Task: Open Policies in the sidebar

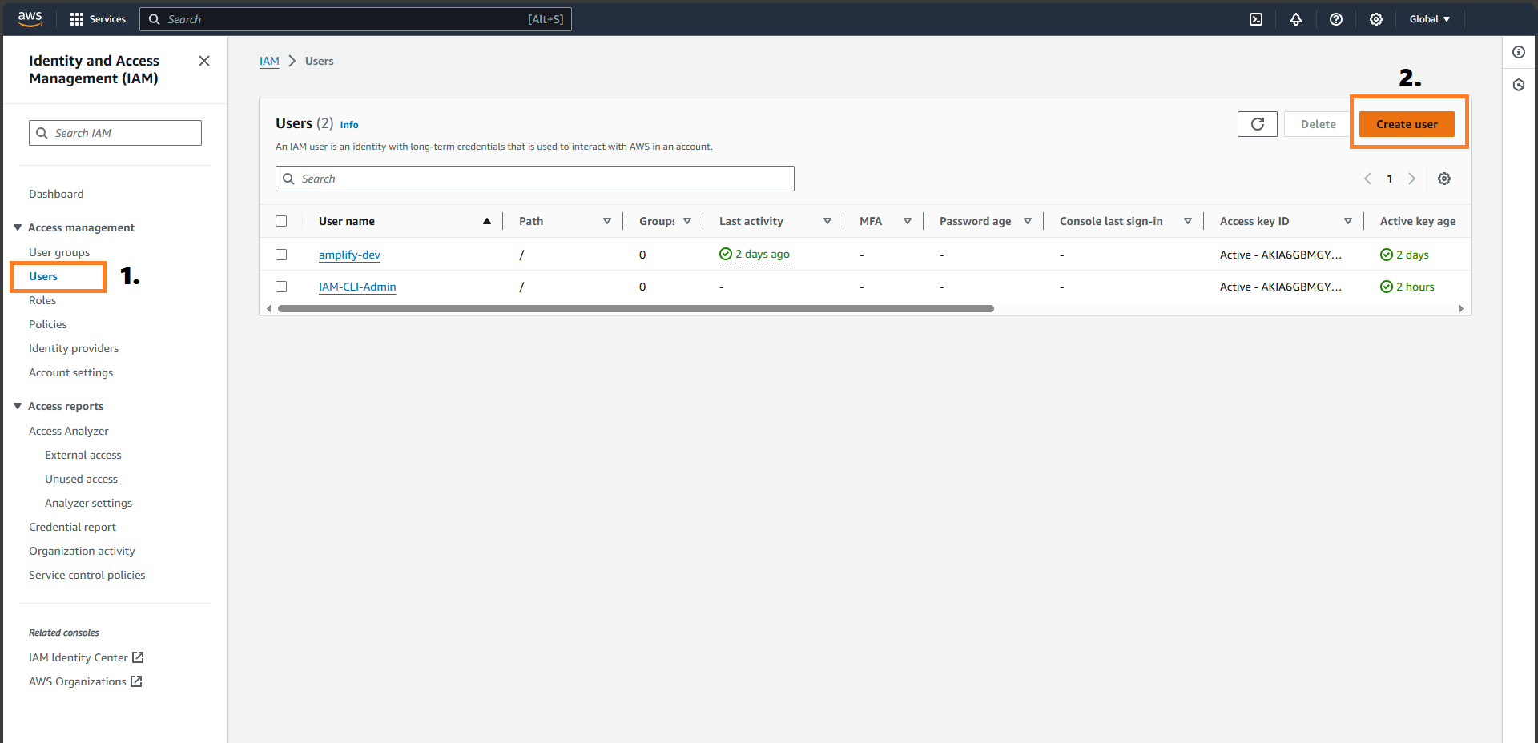Action: 48,324
